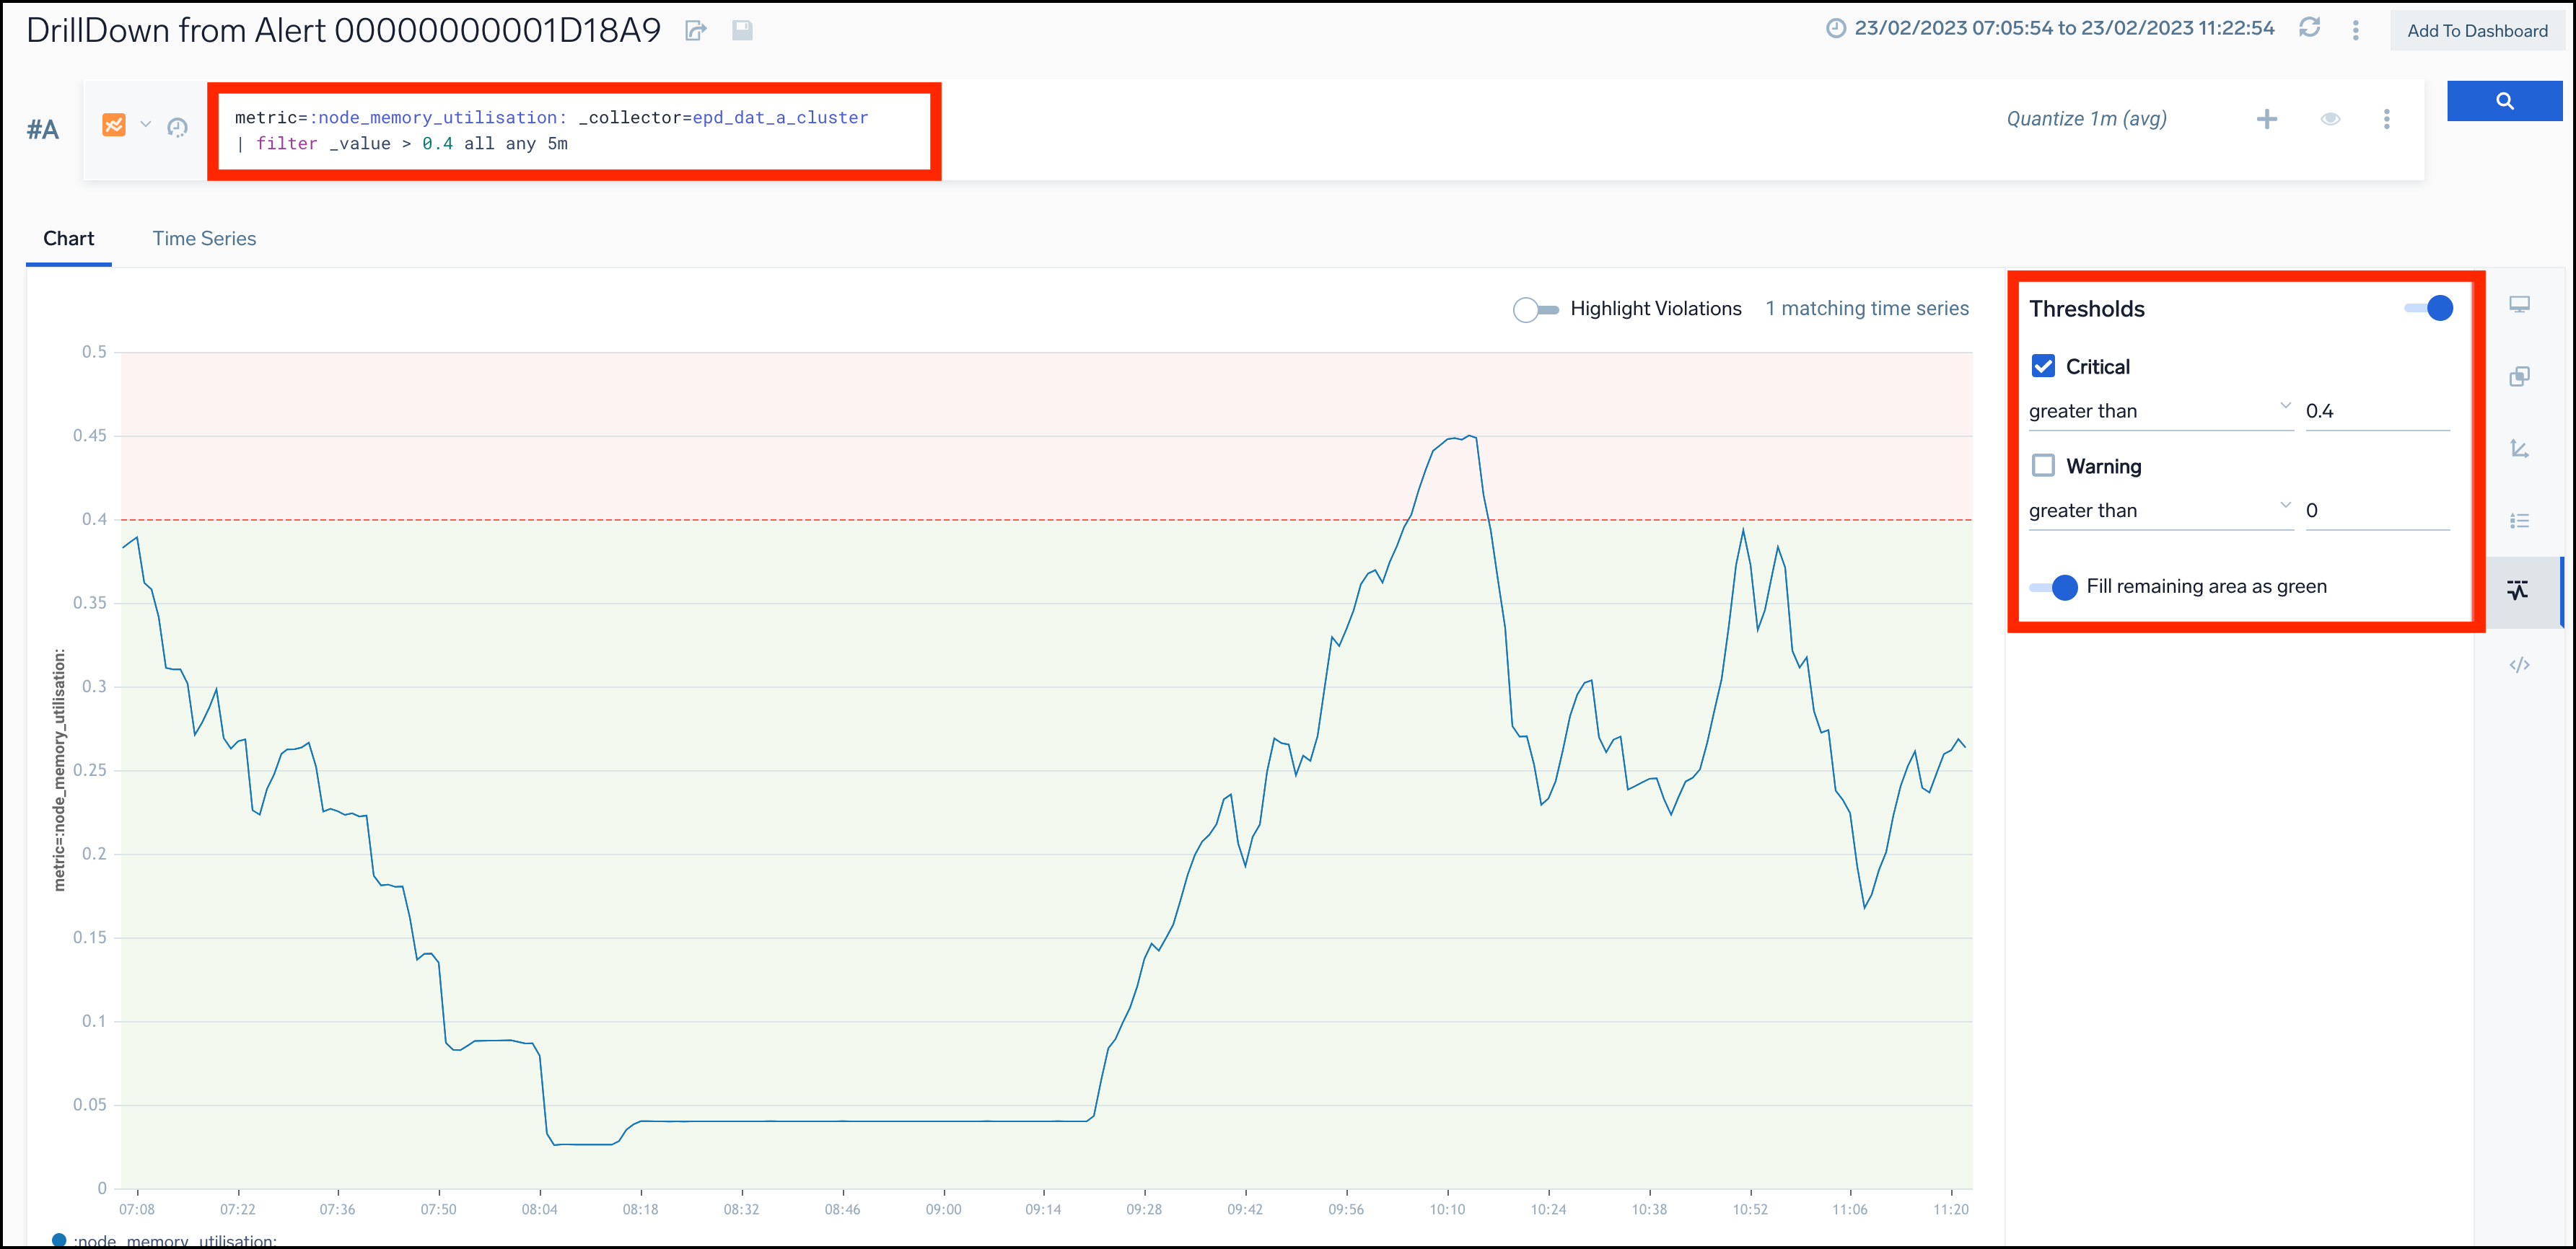Switch to the Time Series tab

204,239
